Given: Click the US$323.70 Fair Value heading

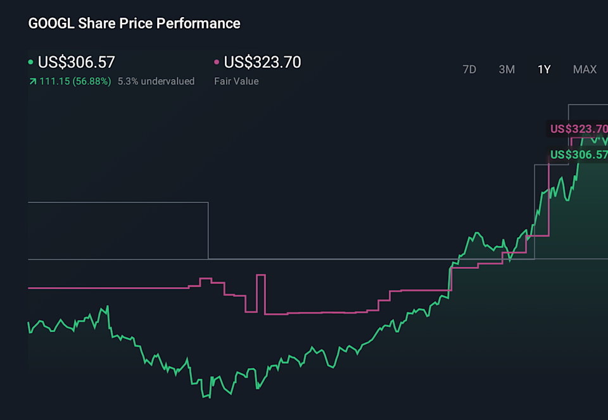Looking at the screenshot, I should (x=264, y=62).
